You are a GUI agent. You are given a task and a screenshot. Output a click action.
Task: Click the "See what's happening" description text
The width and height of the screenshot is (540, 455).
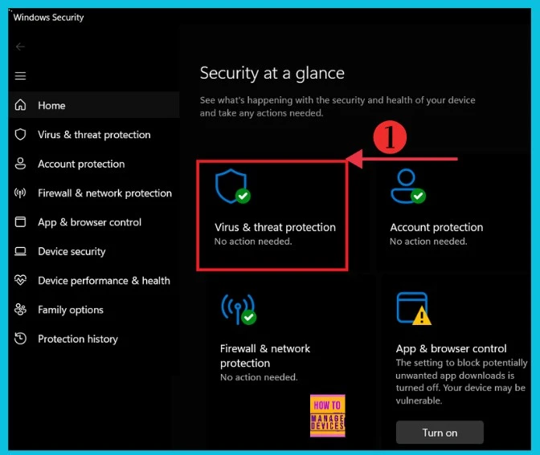pyautogui.click(x=337, y=107)
